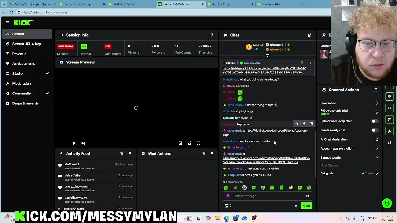Viewport: 397px width, 223px height.
Task: Switch to the KickBot Tipping Settings tab
Action: pos(82,4)
